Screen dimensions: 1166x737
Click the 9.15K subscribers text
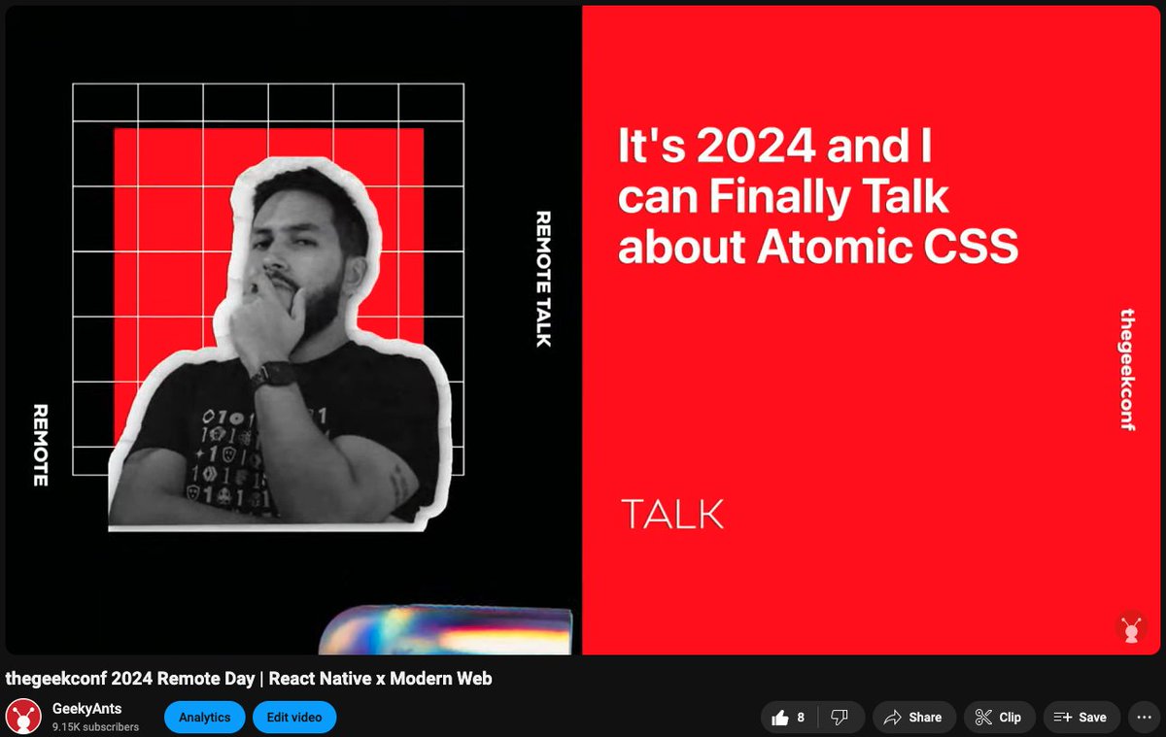point(95,727)
